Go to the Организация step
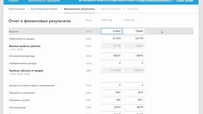203x114 pixels. tap(16, 9)
